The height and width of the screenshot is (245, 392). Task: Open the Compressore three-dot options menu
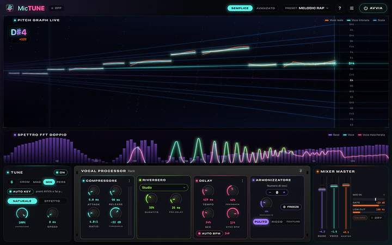(129, 181)
